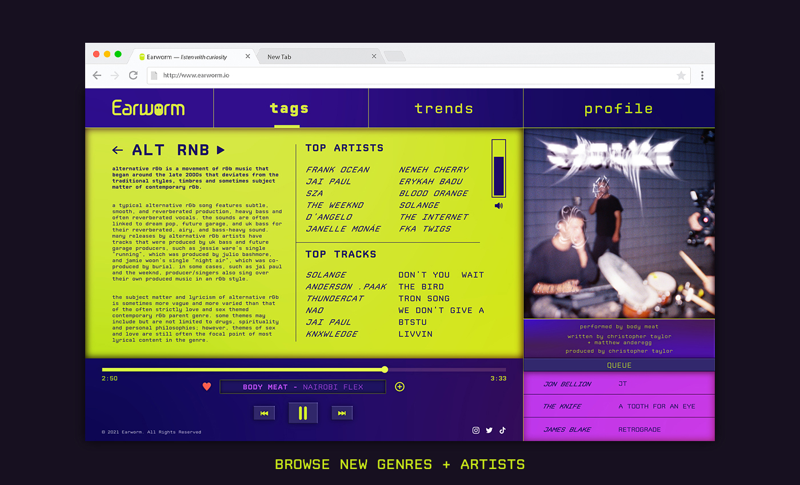Click Anderson .Paak in Top Tracks
Viewport: 800px width, 485px height.
point(346,287)
